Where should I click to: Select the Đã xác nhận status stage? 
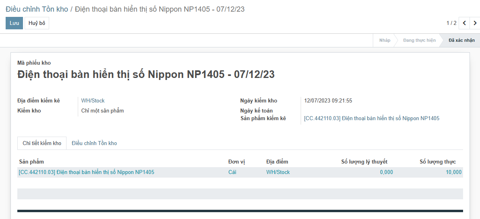click(461, 40)
